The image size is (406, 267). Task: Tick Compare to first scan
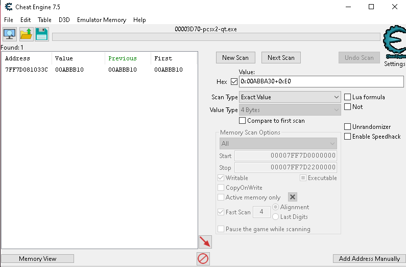click(243, 121)
